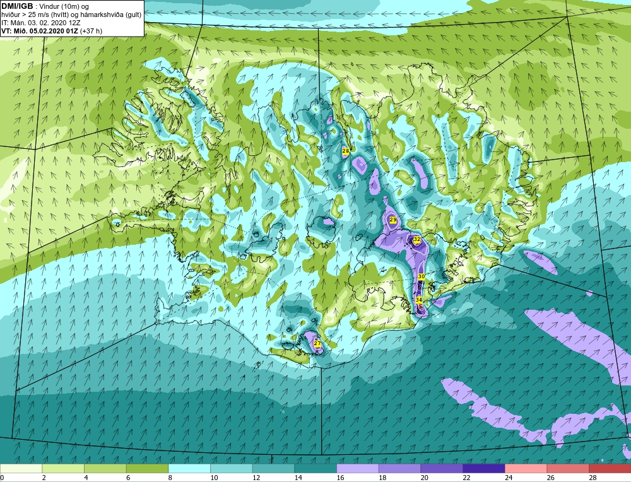Click the scale number 6
The height and width of the screenshot is (482, 631).
pos(128,478)
